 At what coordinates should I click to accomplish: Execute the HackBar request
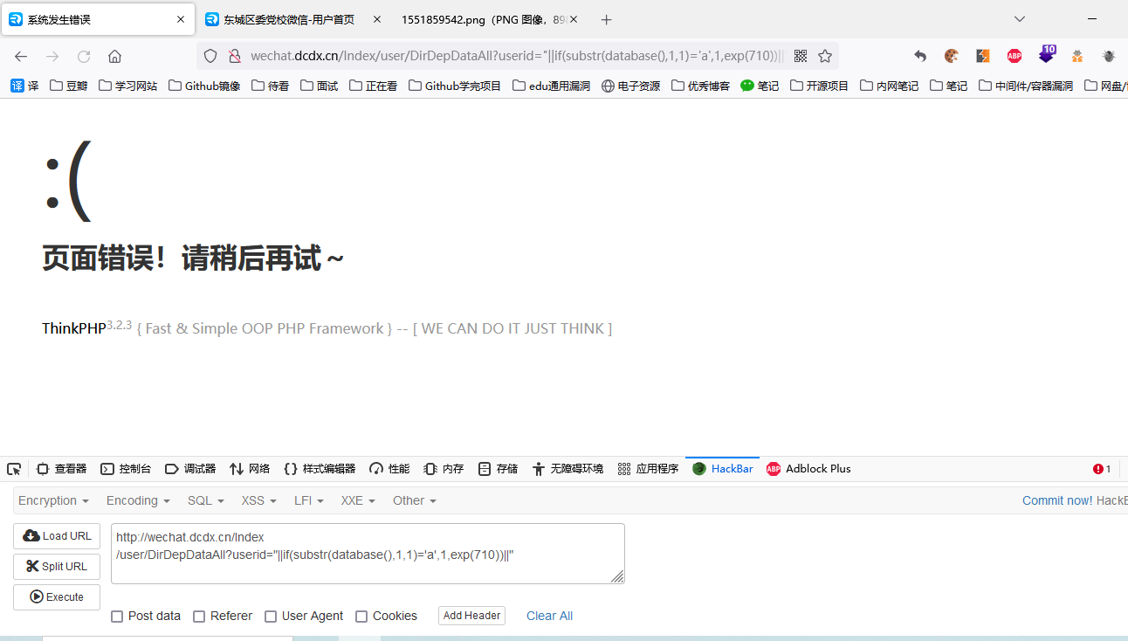57,597
